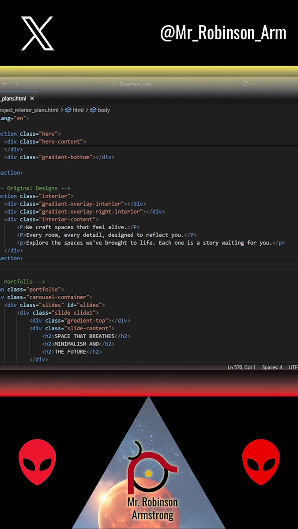The width and height of the screenshot is (298, 529).
Task: Click the body breadcrumb item
Action: click(104, 110)
